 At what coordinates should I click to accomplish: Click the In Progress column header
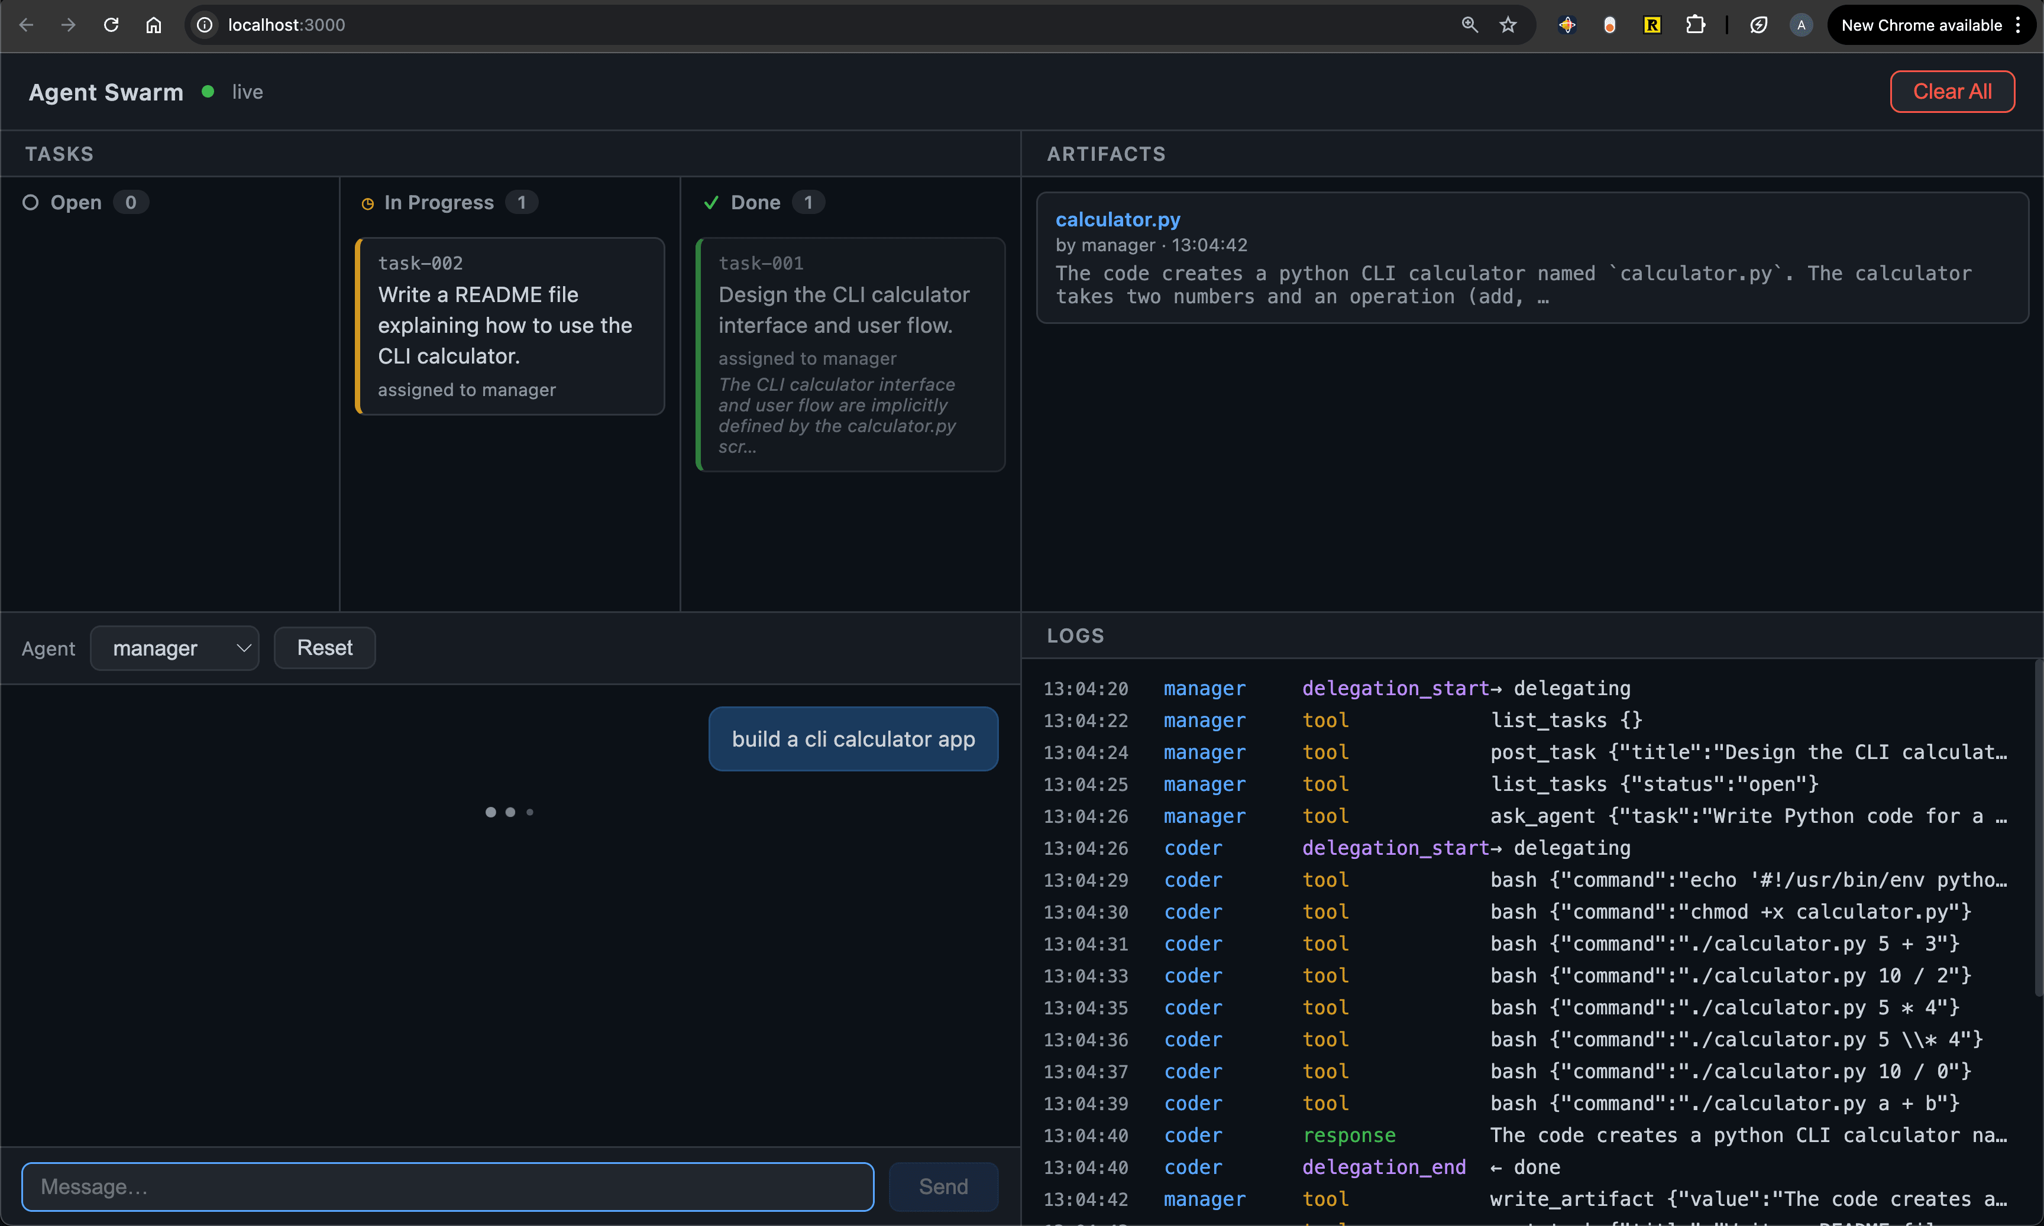pyautogui.click(x=438, y=202)
